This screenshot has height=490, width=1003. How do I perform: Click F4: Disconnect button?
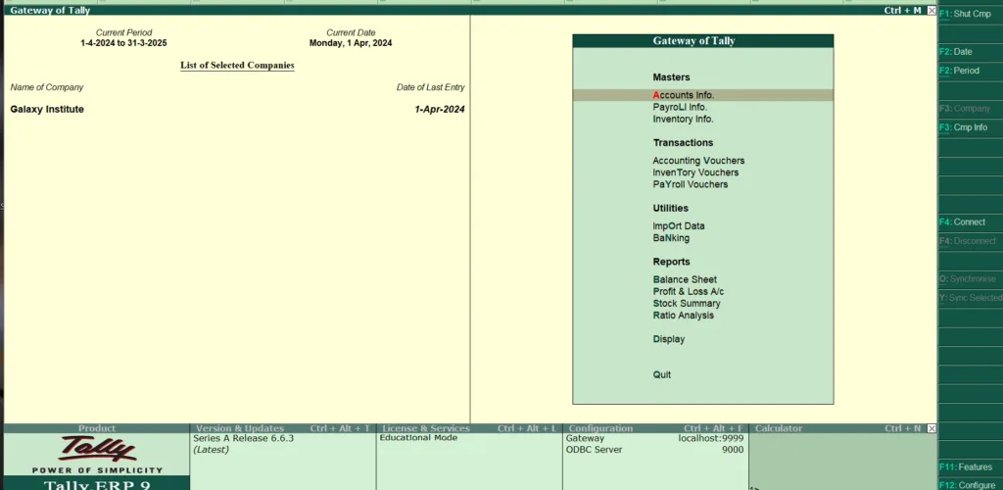(x=970, y=241)
